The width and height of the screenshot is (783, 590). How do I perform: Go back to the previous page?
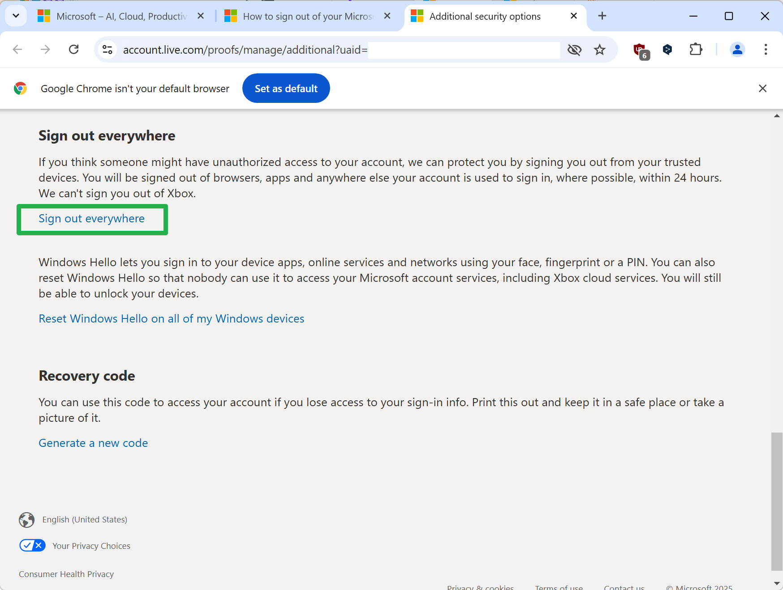[x=17, y=49]
